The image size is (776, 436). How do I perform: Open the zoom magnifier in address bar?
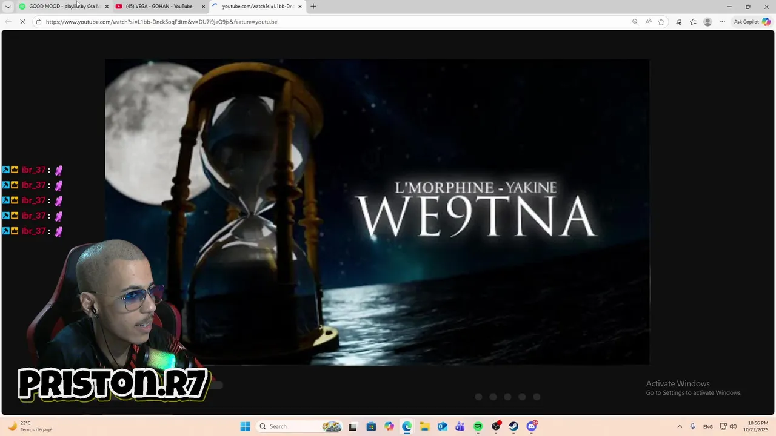click(x=635, y=22)
